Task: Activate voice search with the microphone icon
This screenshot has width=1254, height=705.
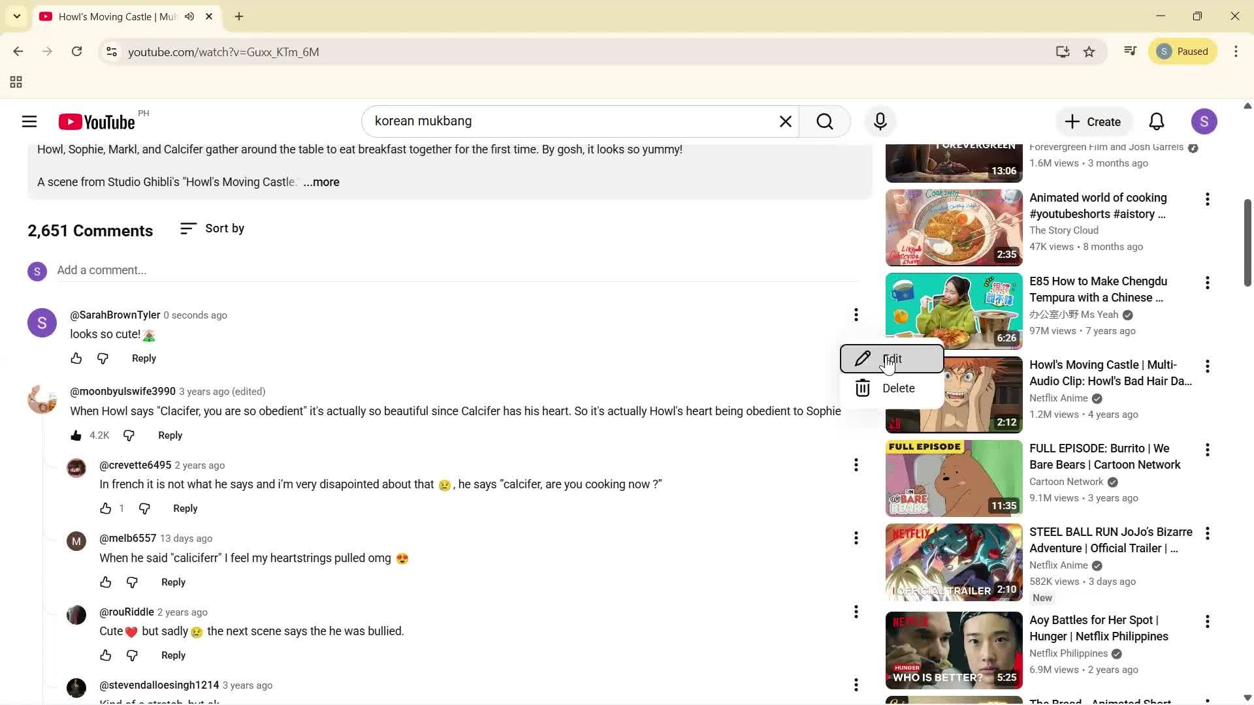Action: coord(880,121)
